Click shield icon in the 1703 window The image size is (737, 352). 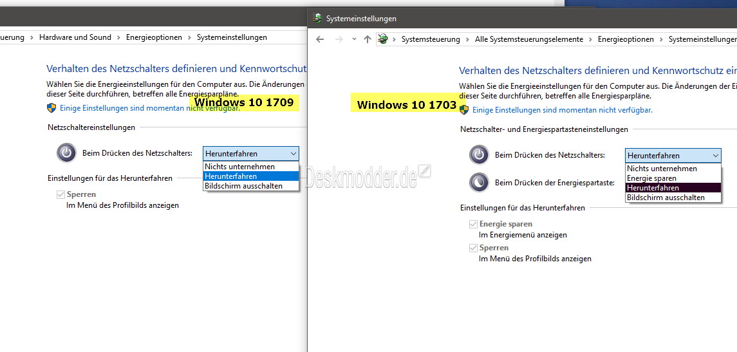[464, 110]
